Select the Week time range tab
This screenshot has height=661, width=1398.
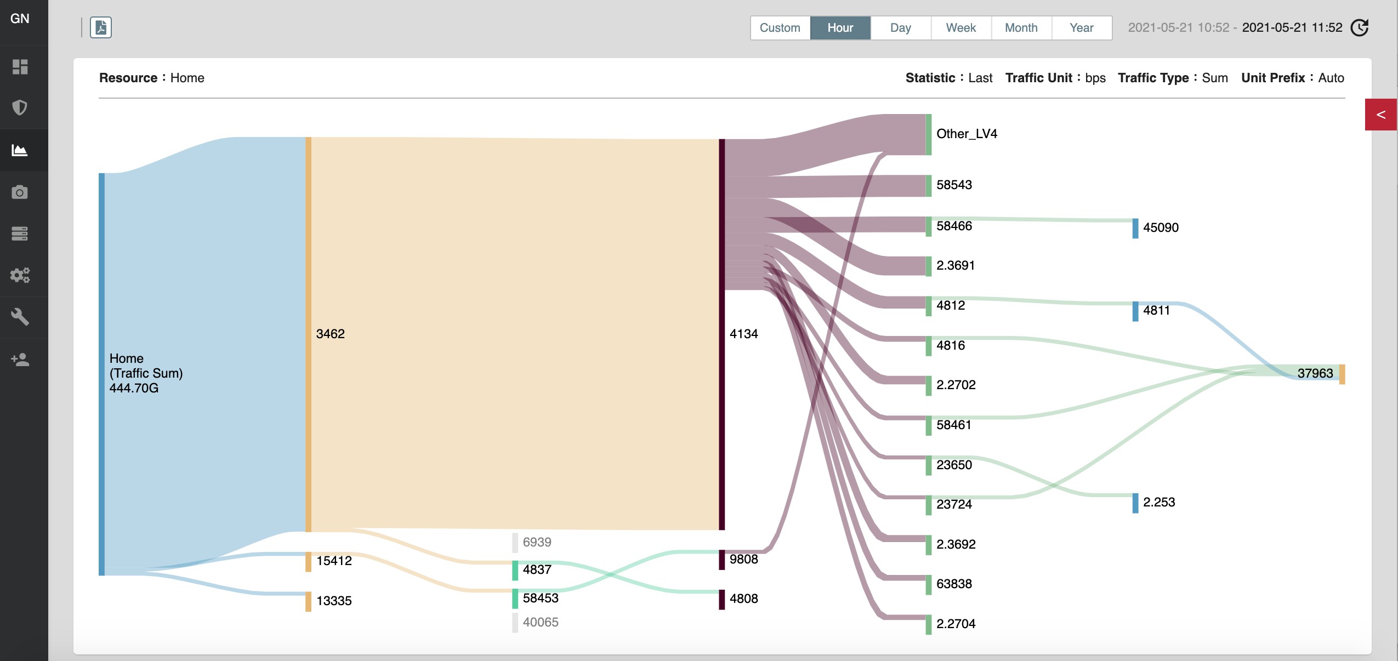click(x=961, y=28)
